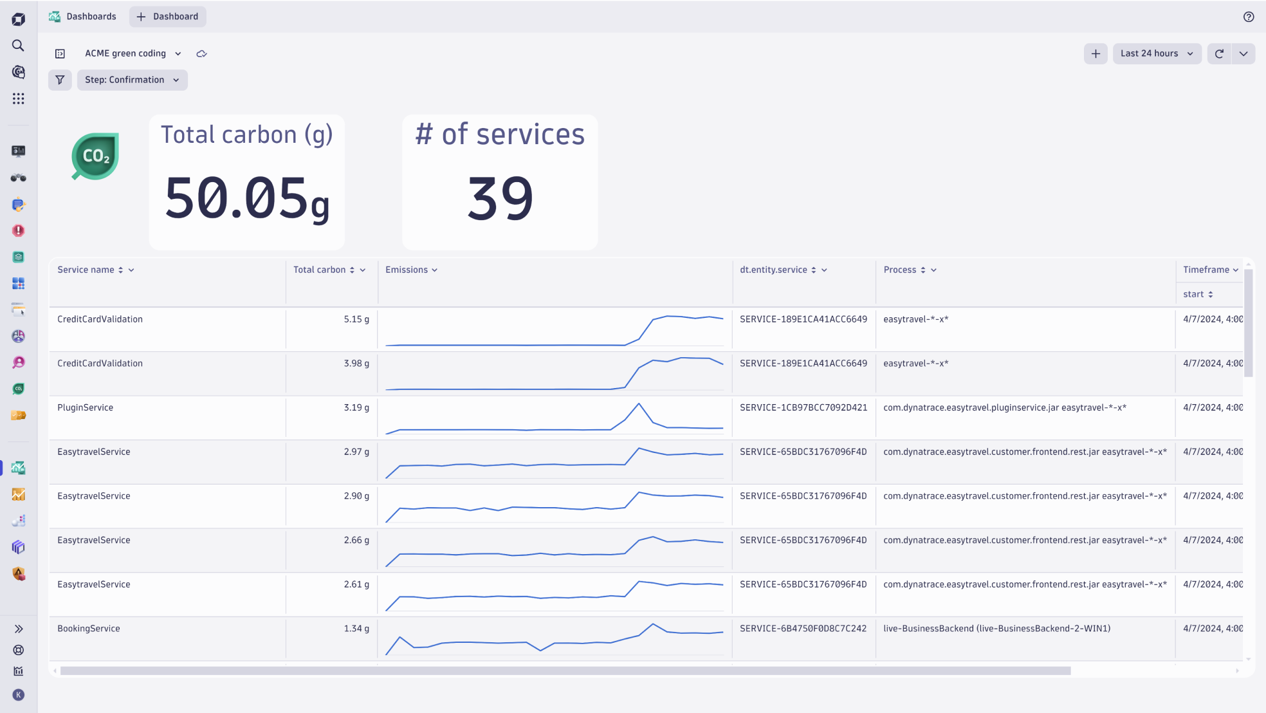Click the red problems alert sidebar icon
1266x713 pixels.
pos(18,230)
